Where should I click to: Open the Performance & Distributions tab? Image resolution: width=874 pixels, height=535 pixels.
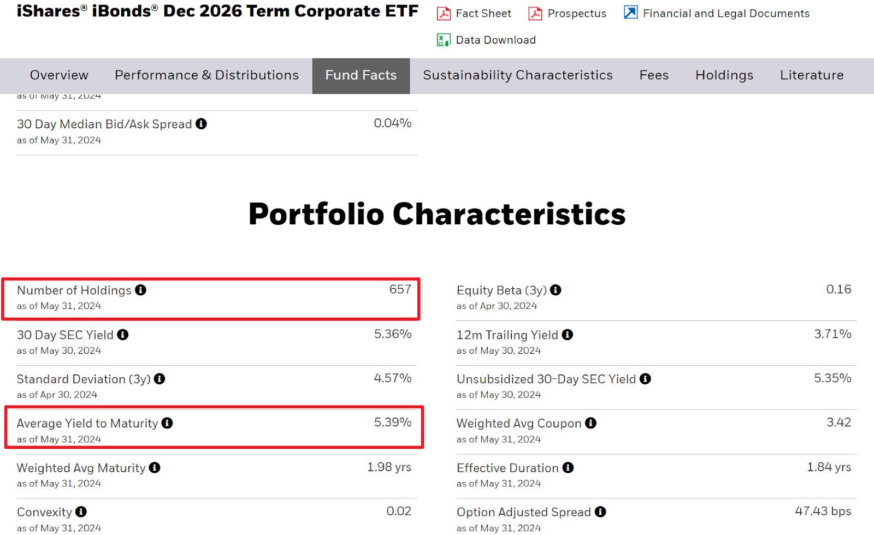[x=206, y=75]
